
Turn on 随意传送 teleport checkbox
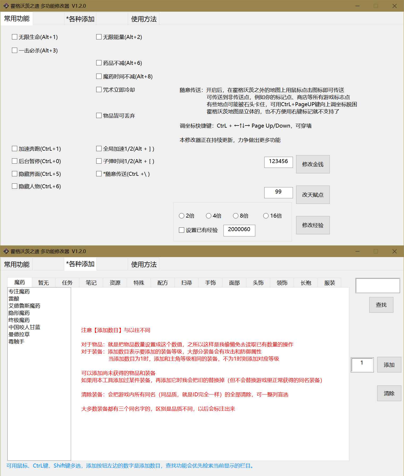click(x=99, y=174)
